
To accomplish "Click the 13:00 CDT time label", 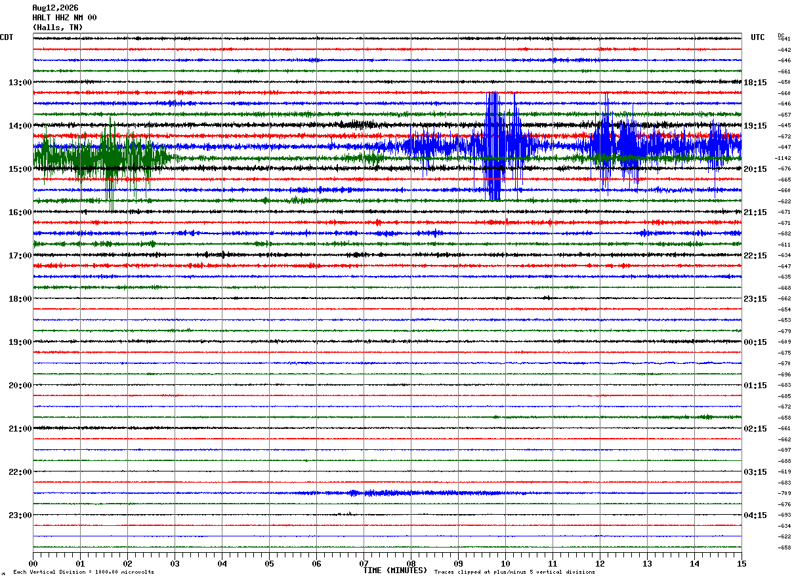I will [x=20, y=83].
